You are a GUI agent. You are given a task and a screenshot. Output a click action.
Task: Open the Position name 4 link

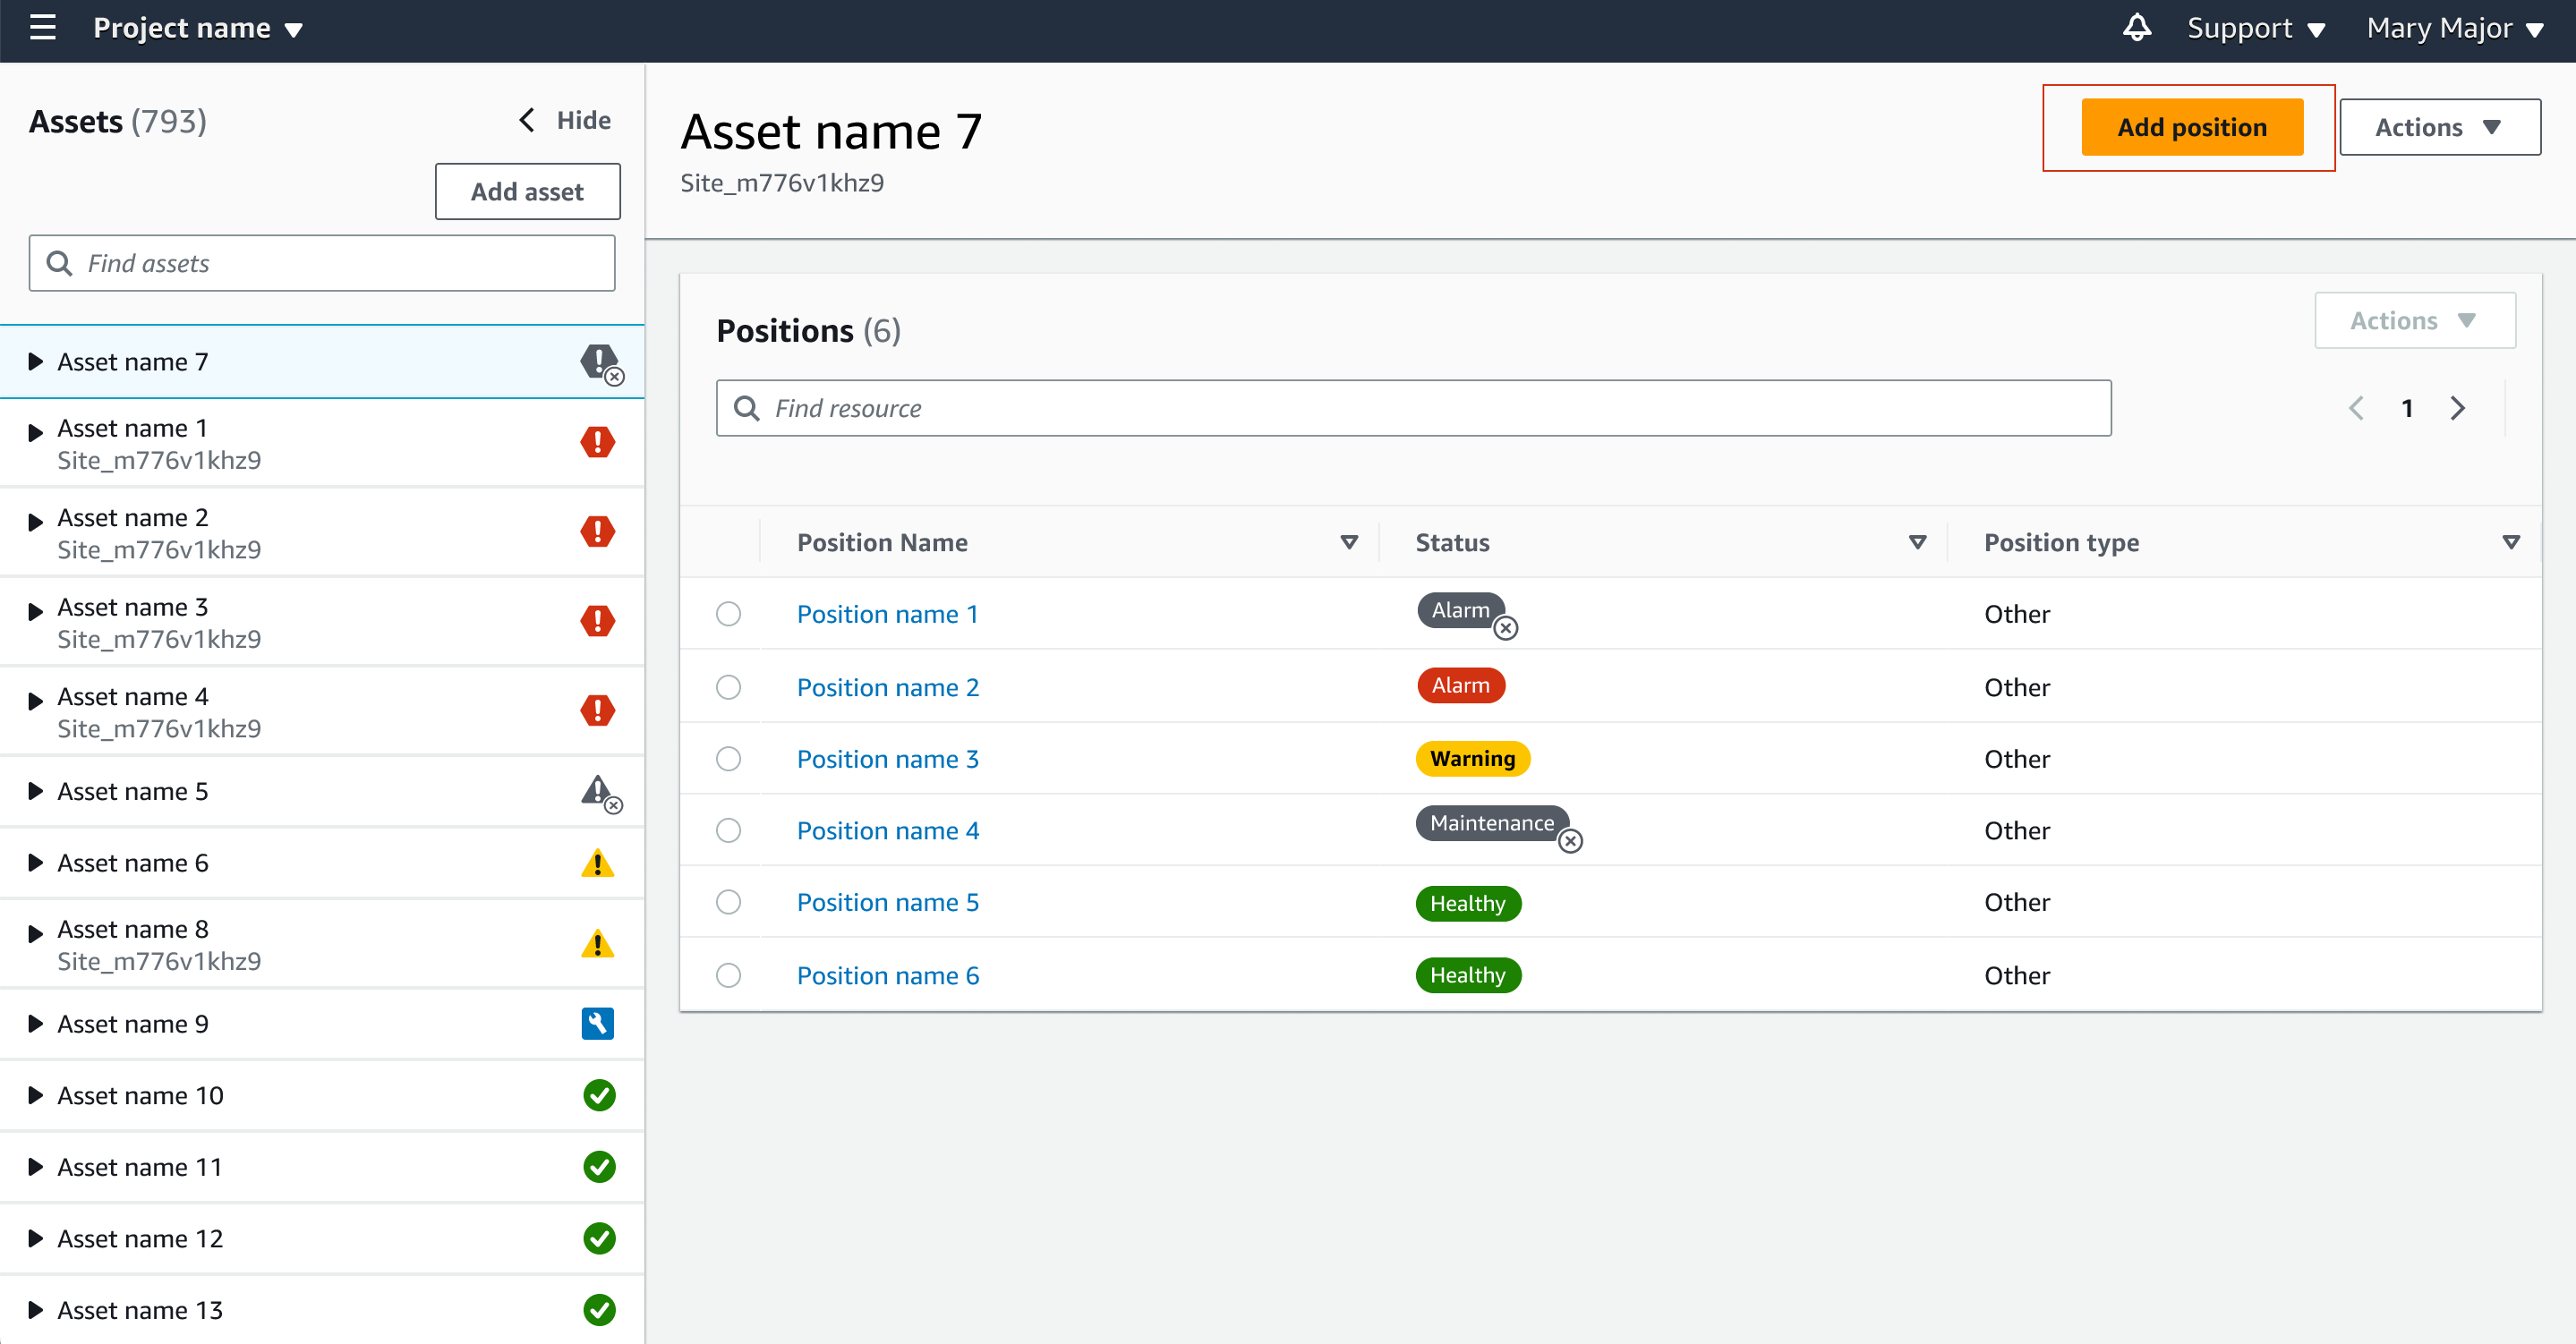pos(888,830)
